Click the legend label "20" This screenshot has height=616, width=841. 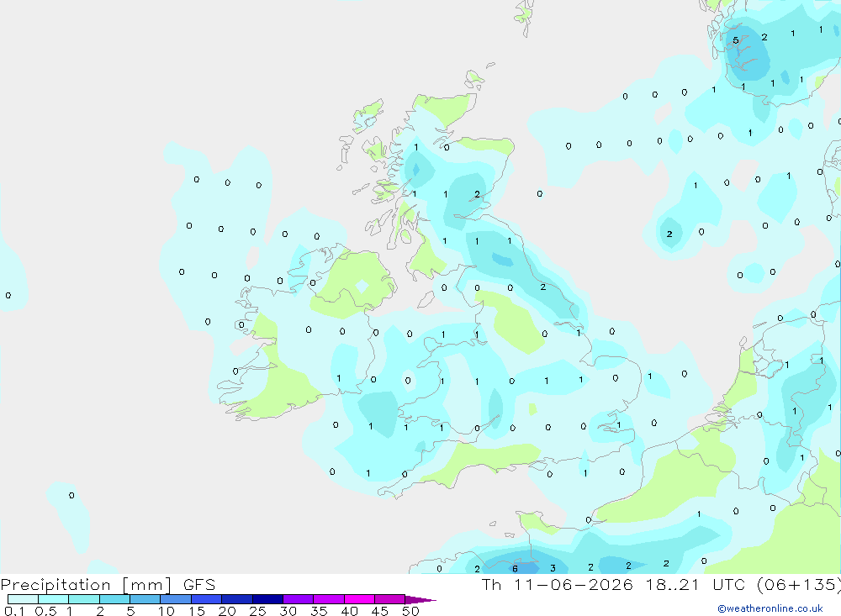[x=227, y=611]
